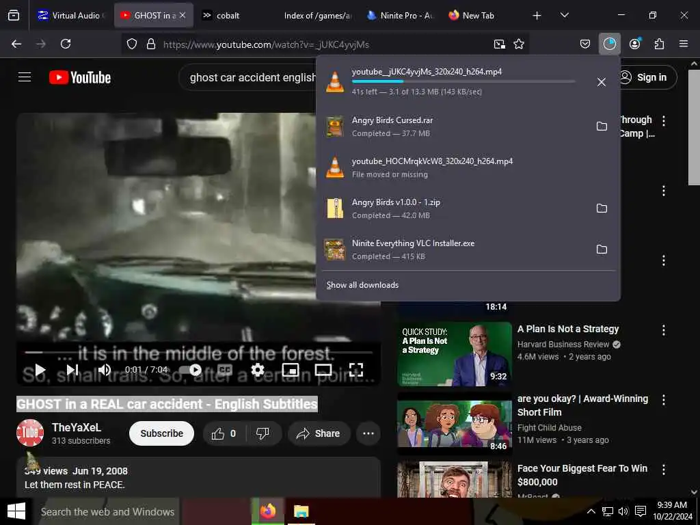This screenshot has height=525, width=700.
Task: Open File Explorer from the taskbar
Action: pyautogui.click(x=301, y=511)
